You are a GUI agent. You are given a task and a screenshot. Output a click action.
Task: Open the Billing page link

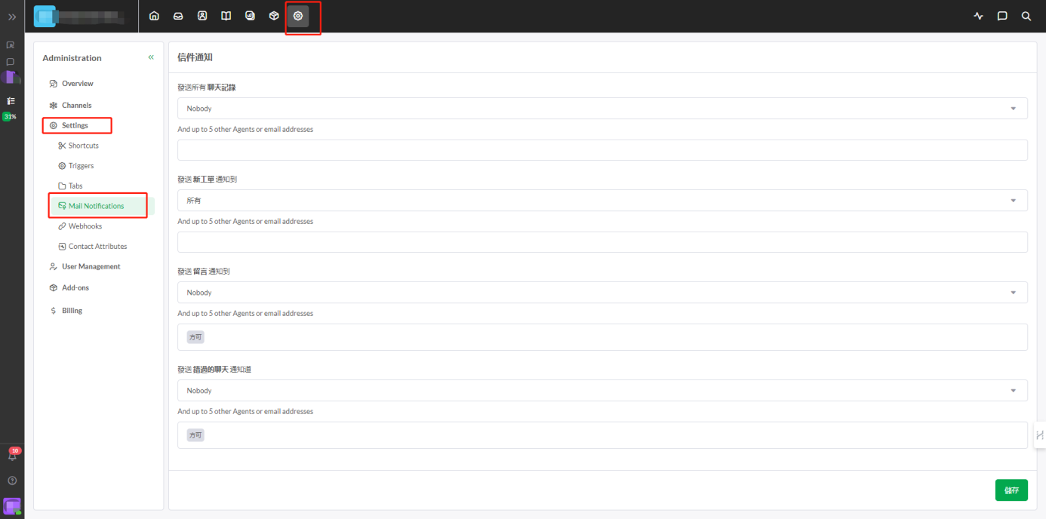(x=72, y=311)
